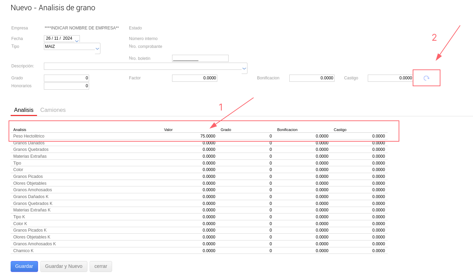The height and width of the screenshot is (273, 473).
Task: Click the refresh recalculate icon next to Castigo
Action: click(x=426, y=78)
